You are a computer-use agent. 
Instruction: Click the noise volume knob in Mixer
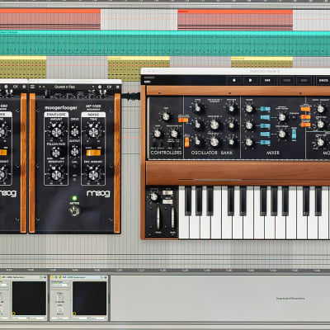click(282, 134)
